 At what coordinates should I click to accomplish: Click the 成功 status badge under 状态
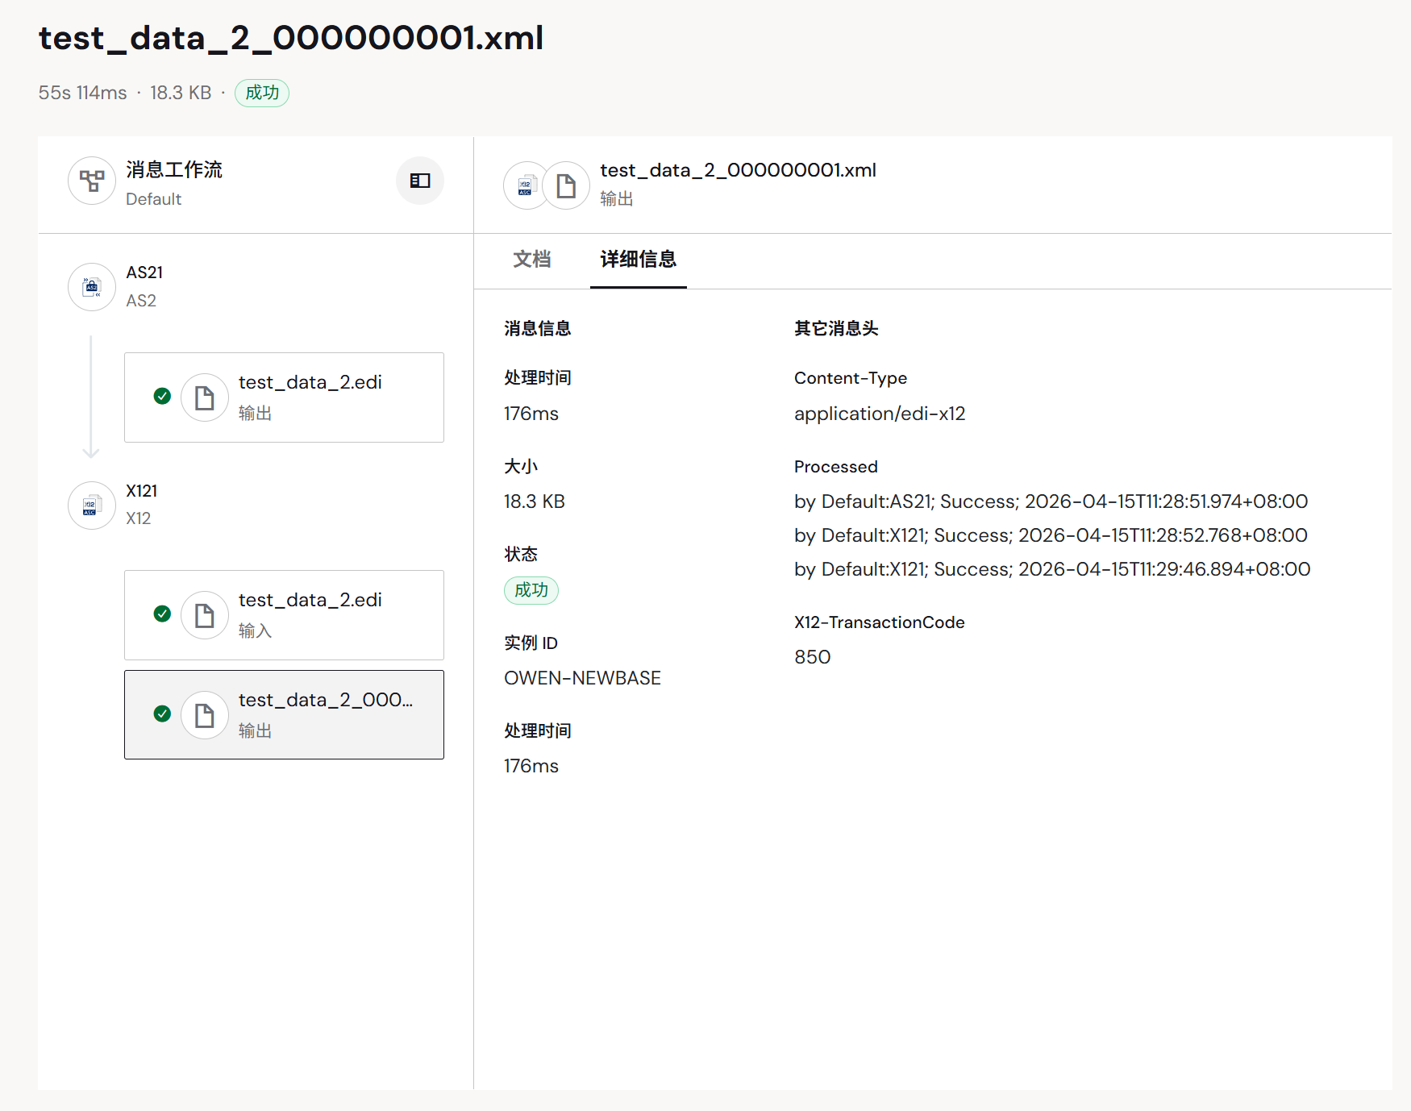pyautogui.click(x=531, y=590)
